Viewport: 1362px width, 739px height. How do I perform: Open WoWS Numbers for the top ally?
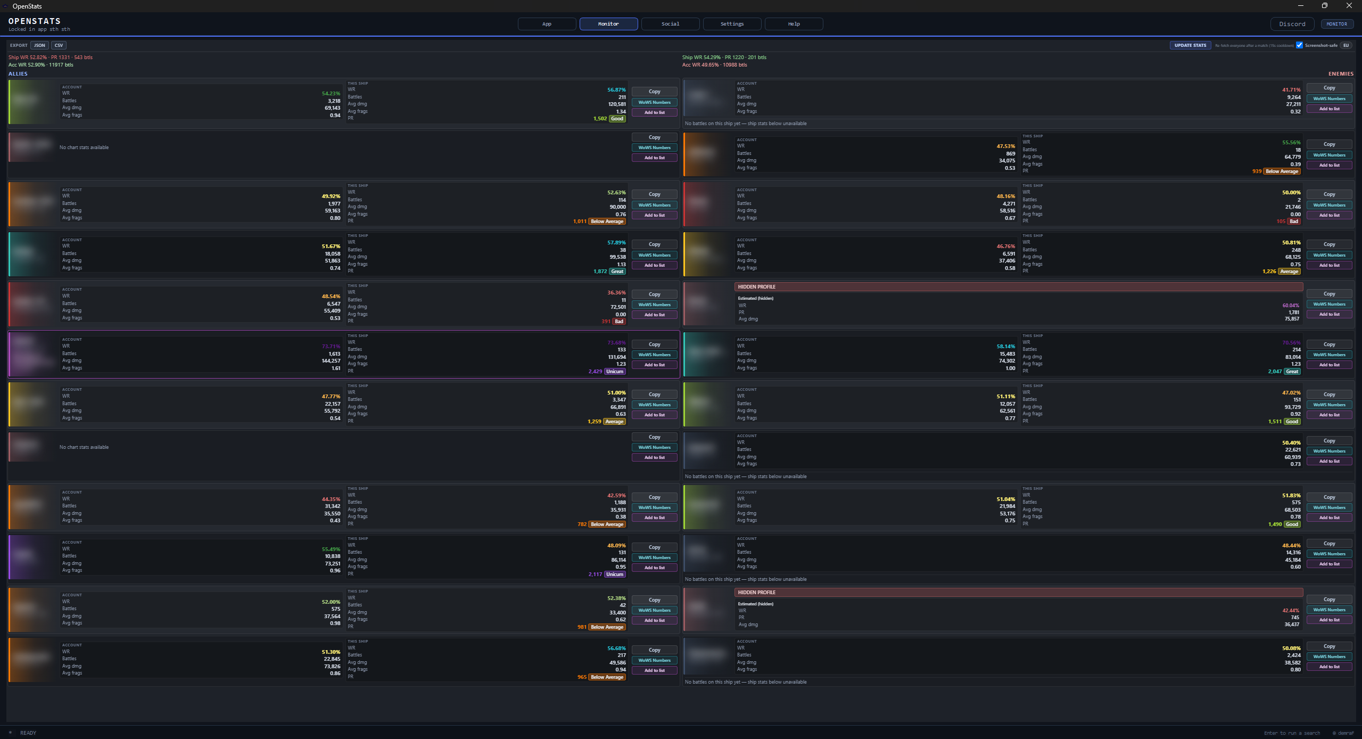coord(654,102)
